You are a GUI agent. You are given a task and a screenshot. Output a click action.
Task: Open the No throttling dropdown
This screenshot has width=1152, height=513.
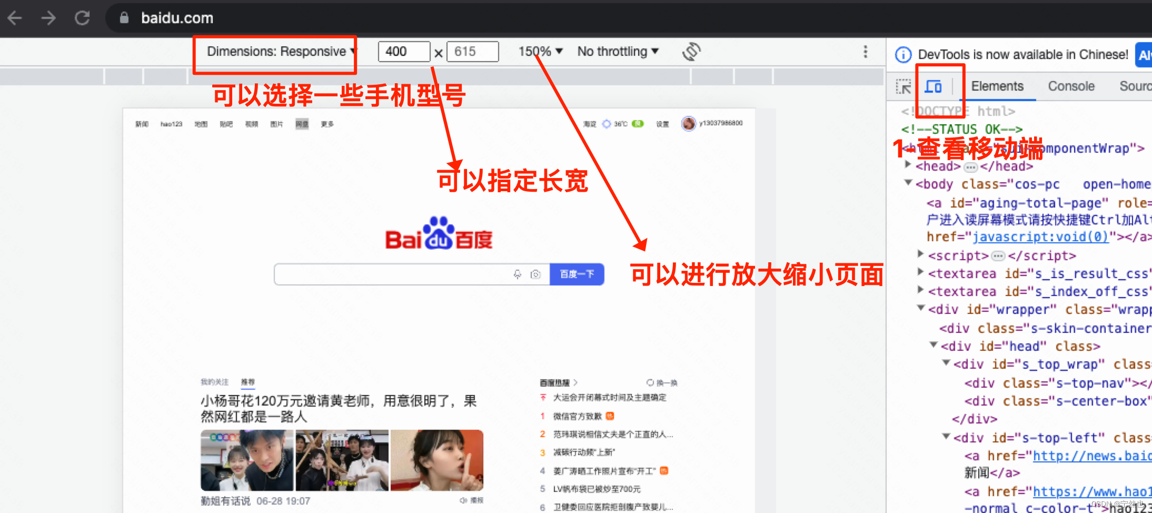point(618,52)
